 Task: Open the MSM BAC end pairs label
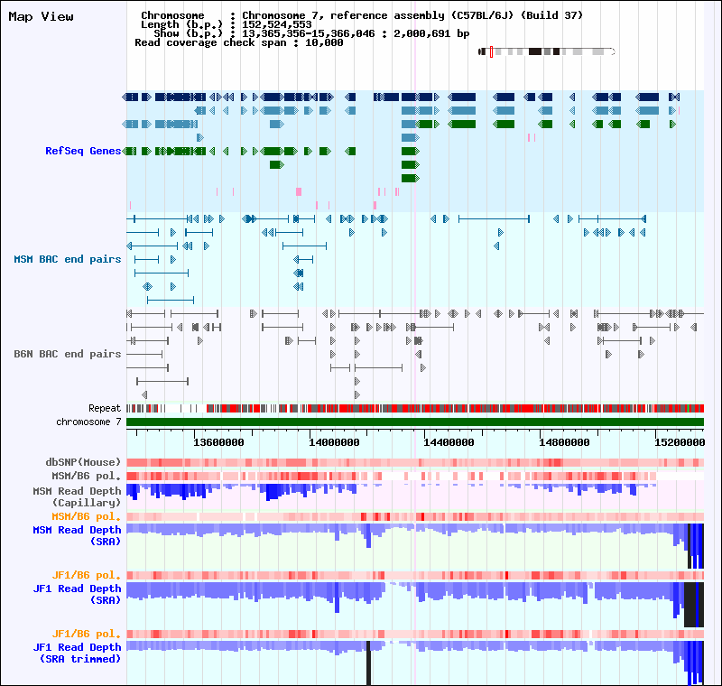click(67, 259)
